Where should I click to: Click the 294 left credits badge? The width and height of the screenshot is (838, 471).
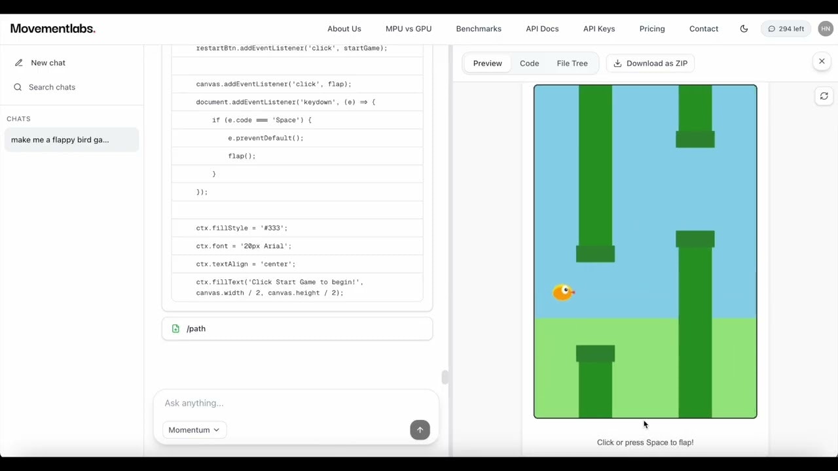tap(786, 29)
